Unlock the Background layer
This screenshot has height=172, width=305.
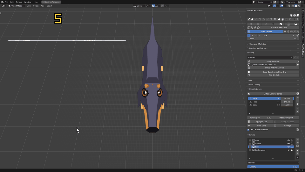(x=292, y=150)
